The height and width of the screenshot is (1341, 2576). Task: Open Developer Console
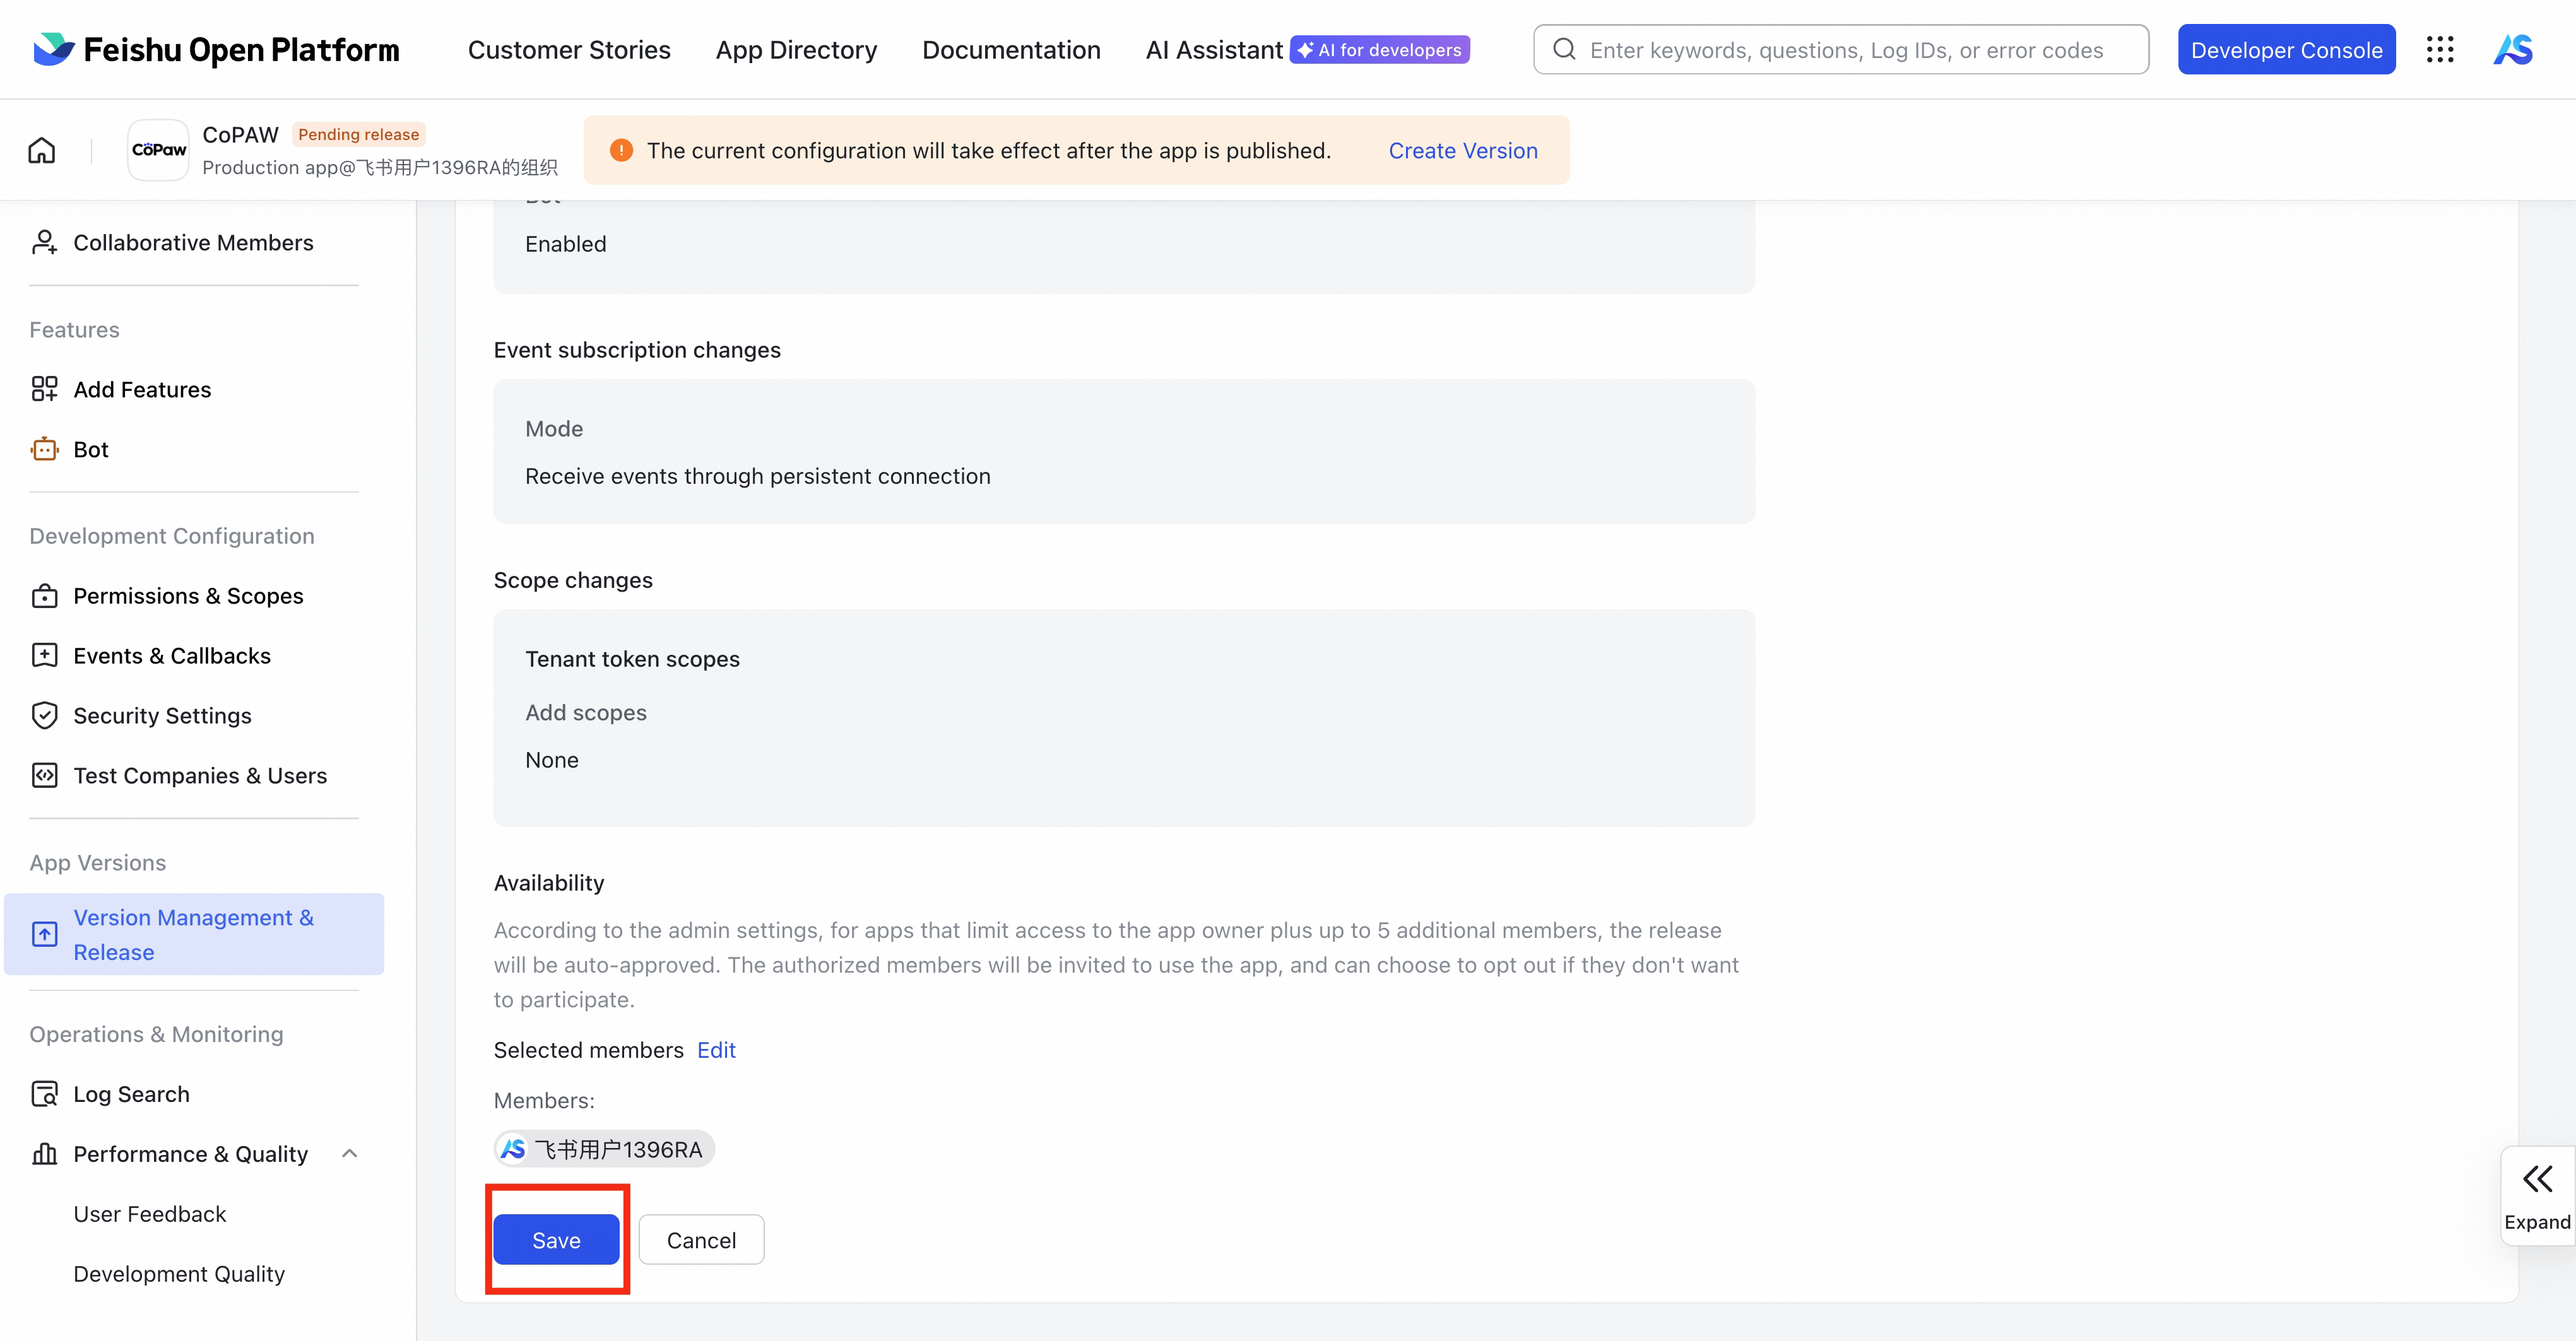(x=2286, y=50)
